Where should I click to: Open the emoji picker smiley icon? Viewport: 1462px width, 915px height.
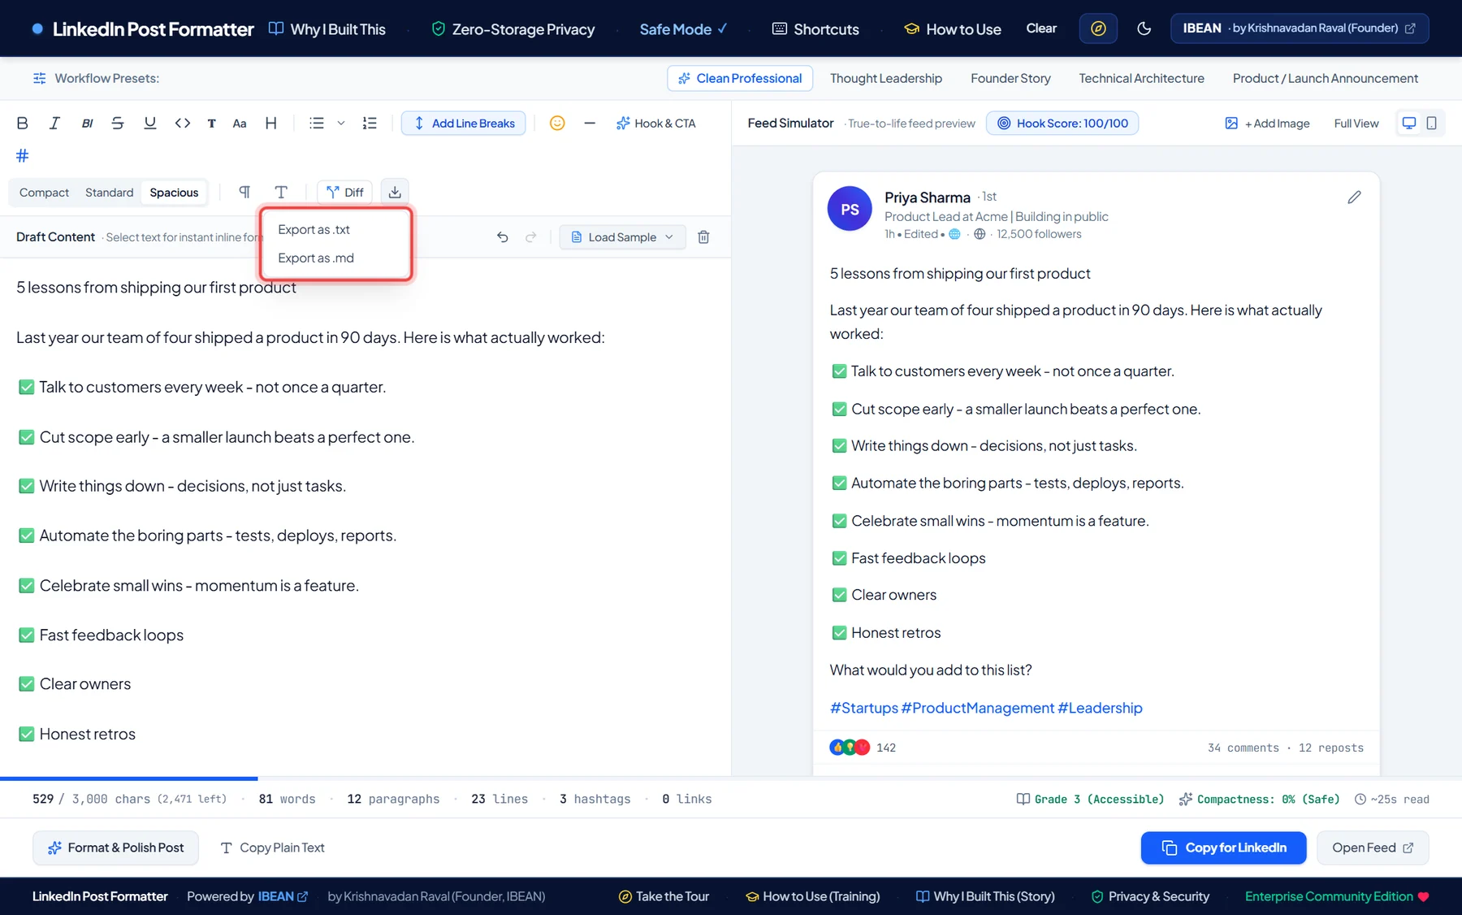557,124
